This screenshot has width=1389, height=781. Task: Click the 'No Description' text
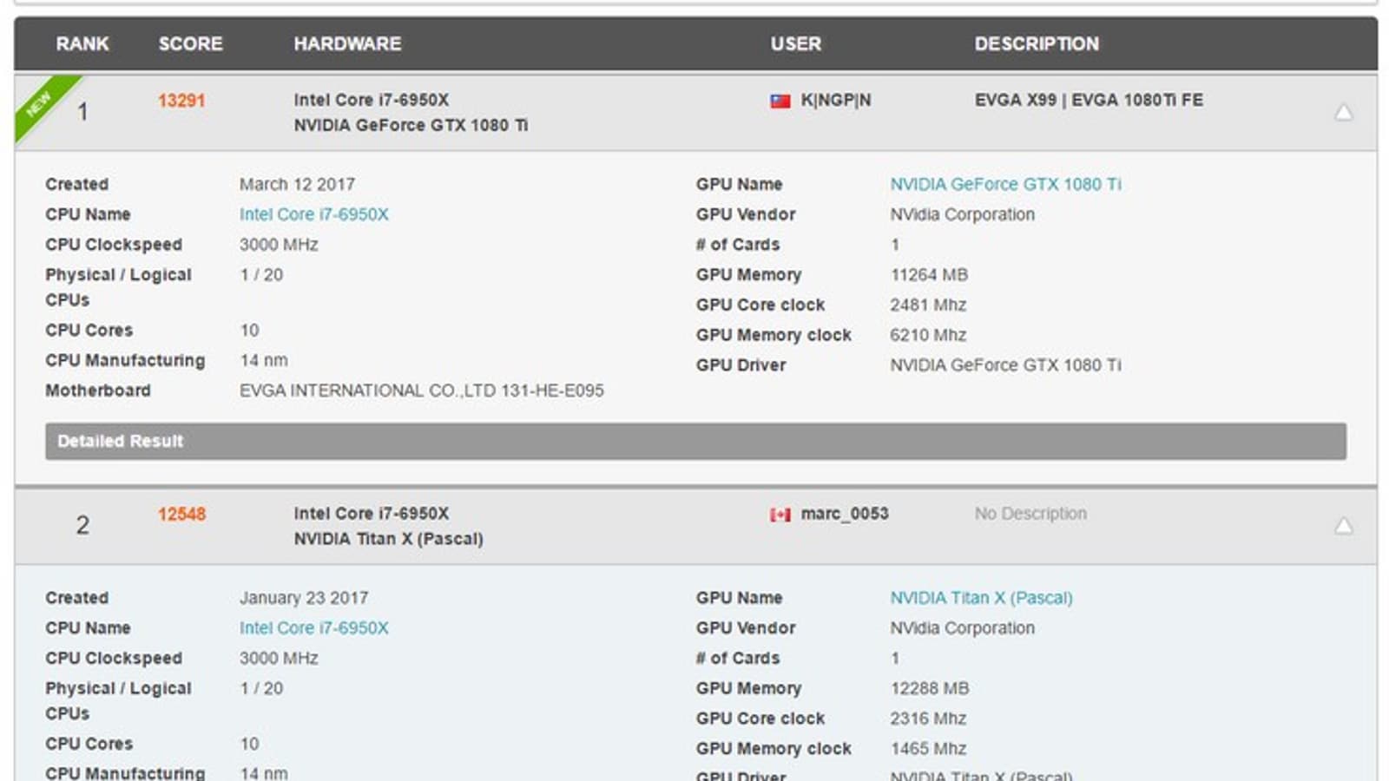coord(1030,514)
